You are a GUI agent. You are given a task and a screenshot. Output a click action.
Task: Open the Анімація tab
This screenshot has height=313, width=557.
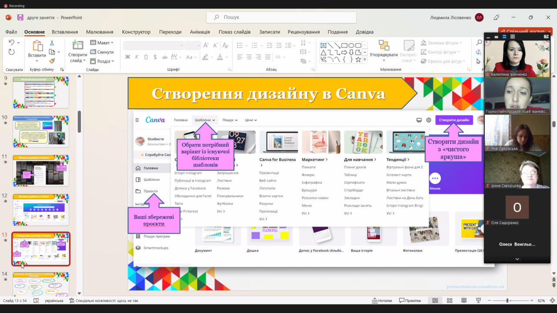click(200, 32)
